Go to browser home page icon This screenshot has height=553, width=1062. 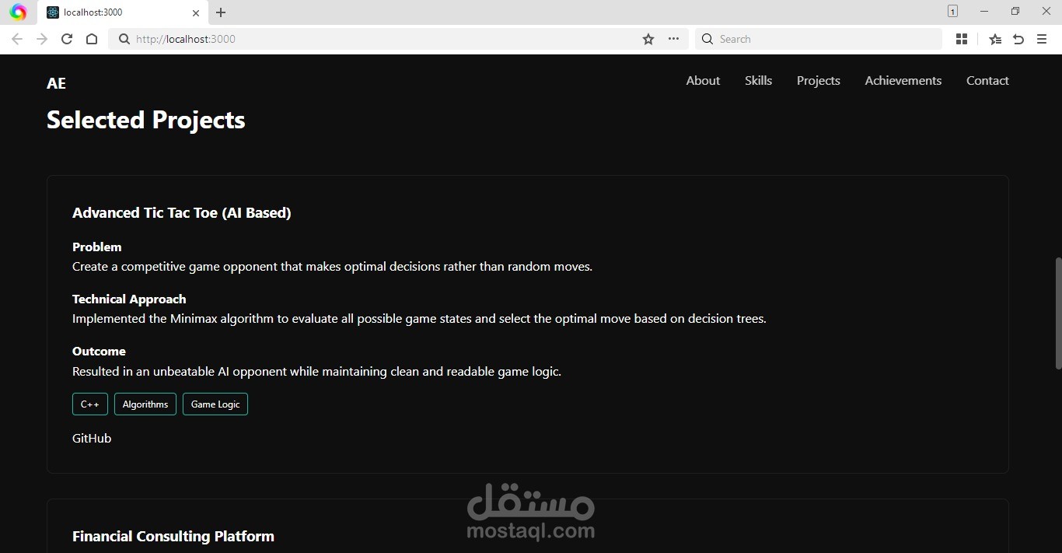[92, 39]
